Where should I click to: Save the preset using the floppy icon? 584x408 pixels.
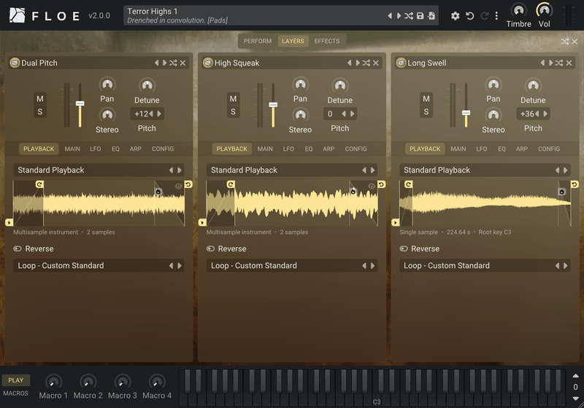pyautogui.click(x=420, y=15)
